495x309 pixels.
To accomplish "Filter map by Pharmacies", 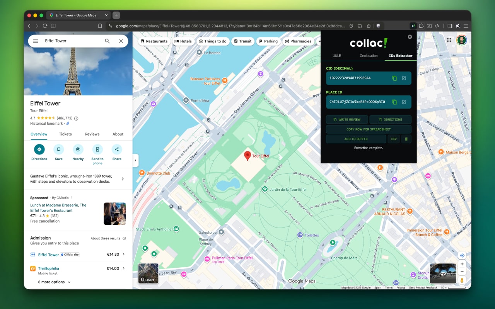I will click(298, 41).
